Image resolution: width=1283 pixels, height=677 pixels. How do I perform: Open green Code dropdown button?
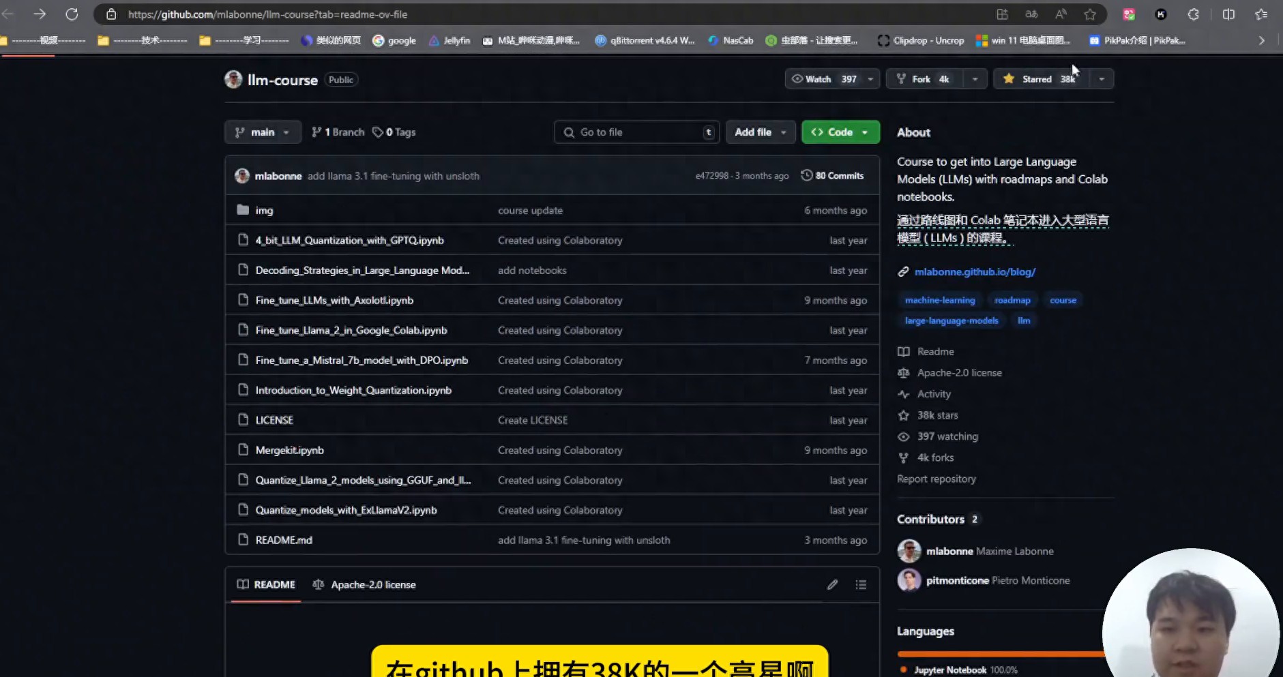840,132
